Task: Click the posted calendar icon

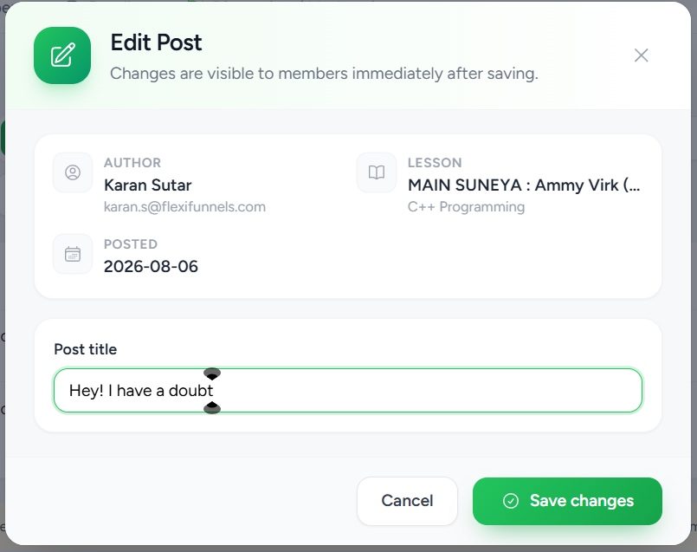Action: click(73, 254)
